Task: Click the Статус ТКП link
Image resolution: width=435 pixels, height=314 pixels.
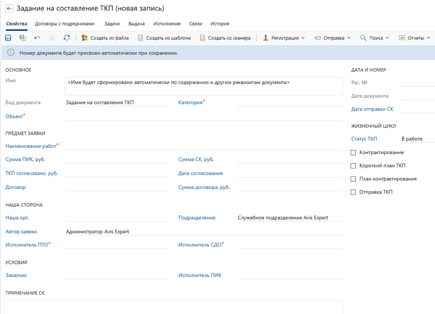Action: pos(364,139)
